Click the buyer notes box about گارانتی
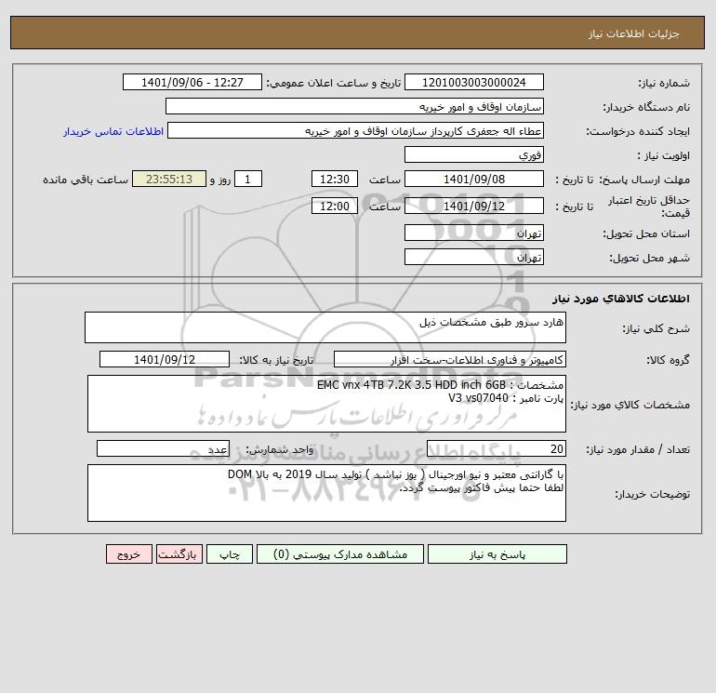 coord(326,493)
